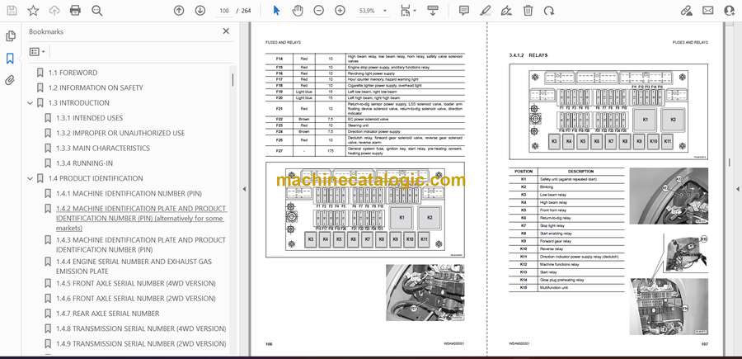
Task: Select the 1.3 INTRODUCTION bookmark
Action: tap(78, 103)
